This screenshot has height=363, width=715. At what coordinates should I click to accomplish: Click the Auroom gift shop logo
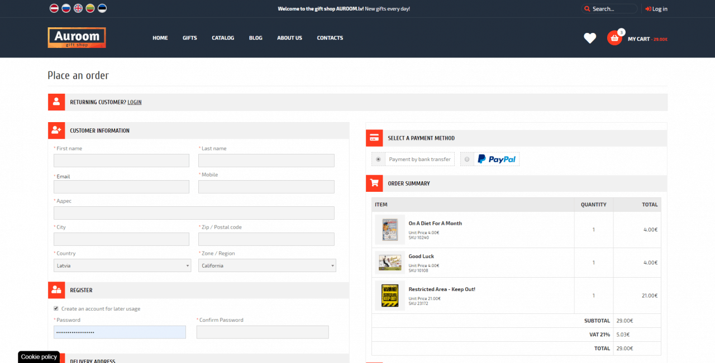[77, 37]
